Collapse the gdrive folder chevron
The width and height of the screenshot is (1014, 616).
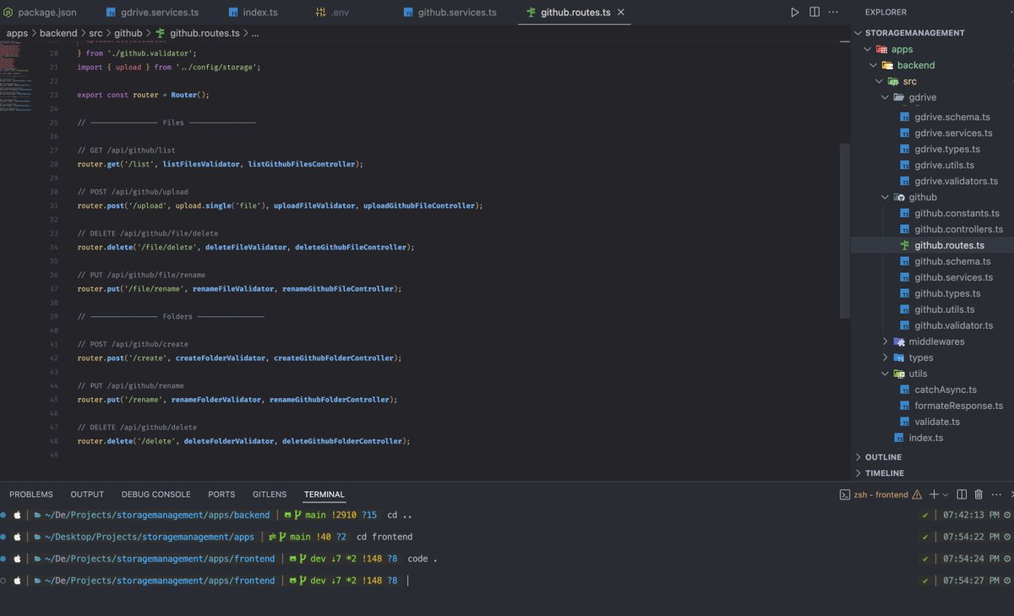(x=886, y=97)
